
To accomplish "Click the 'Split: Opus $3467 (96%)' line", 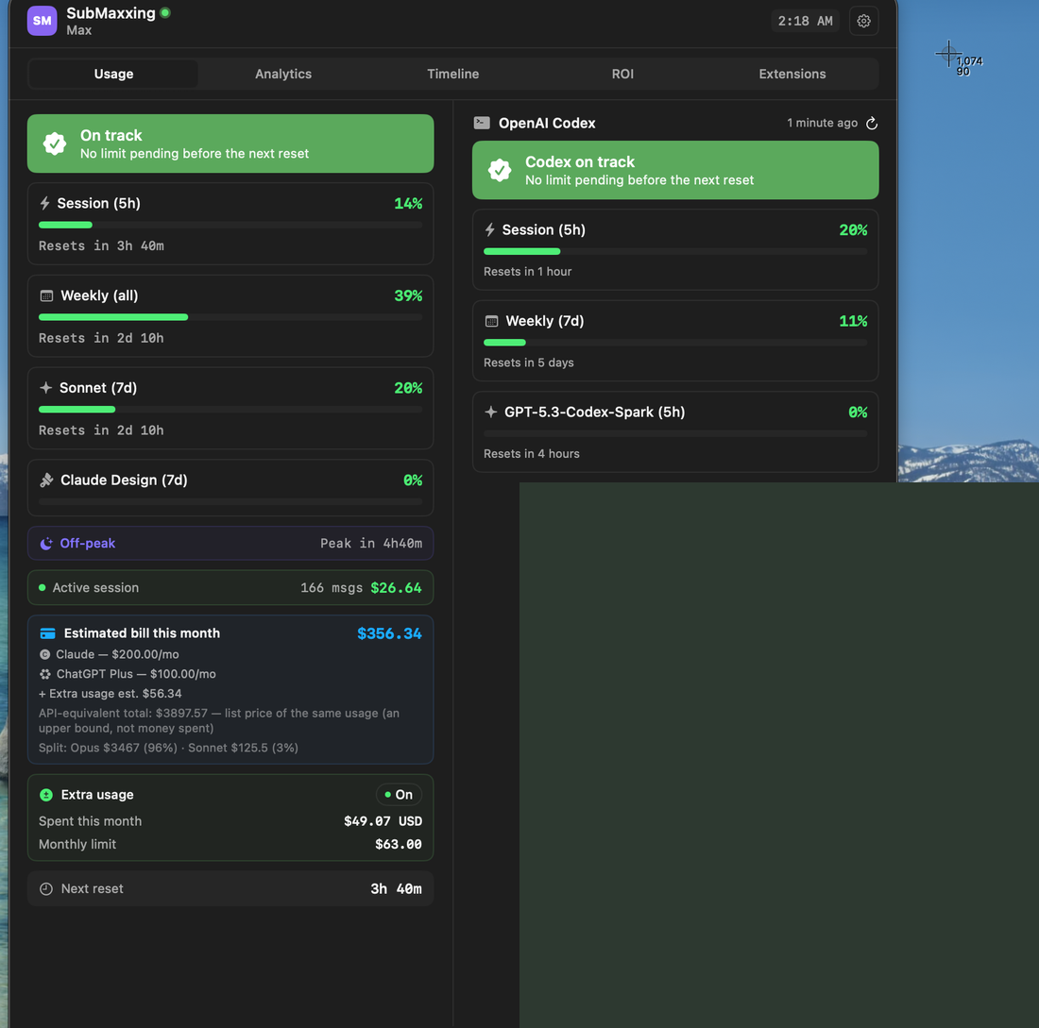I will [x=168, y=748].
